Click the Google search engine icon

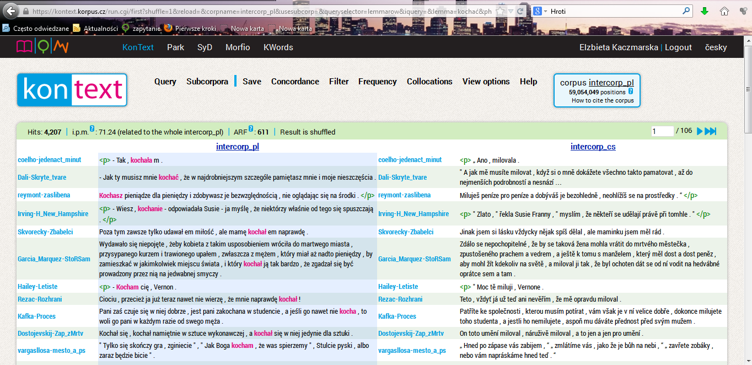tap(537, 11)
